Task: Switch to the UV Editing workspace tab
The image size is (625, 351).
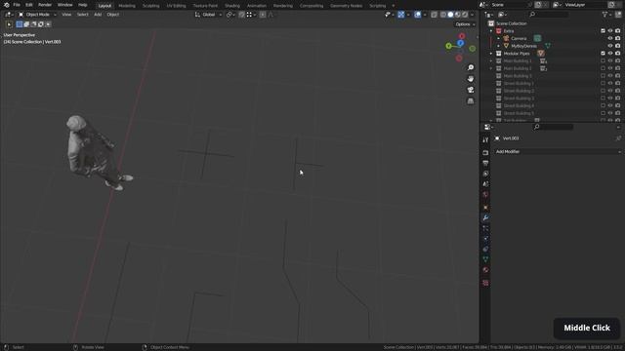Action: coord(176,6)
